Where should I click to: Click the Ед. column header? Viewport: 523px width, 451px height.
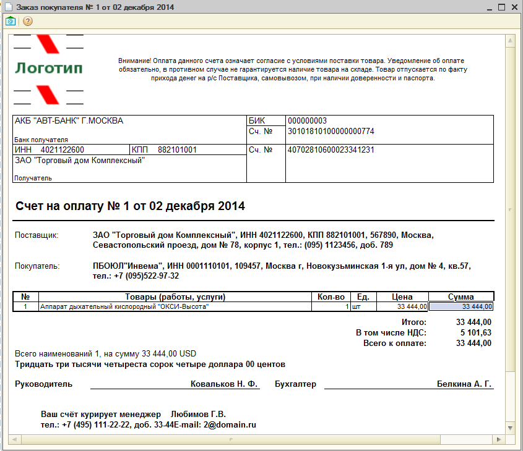(363, 297)
